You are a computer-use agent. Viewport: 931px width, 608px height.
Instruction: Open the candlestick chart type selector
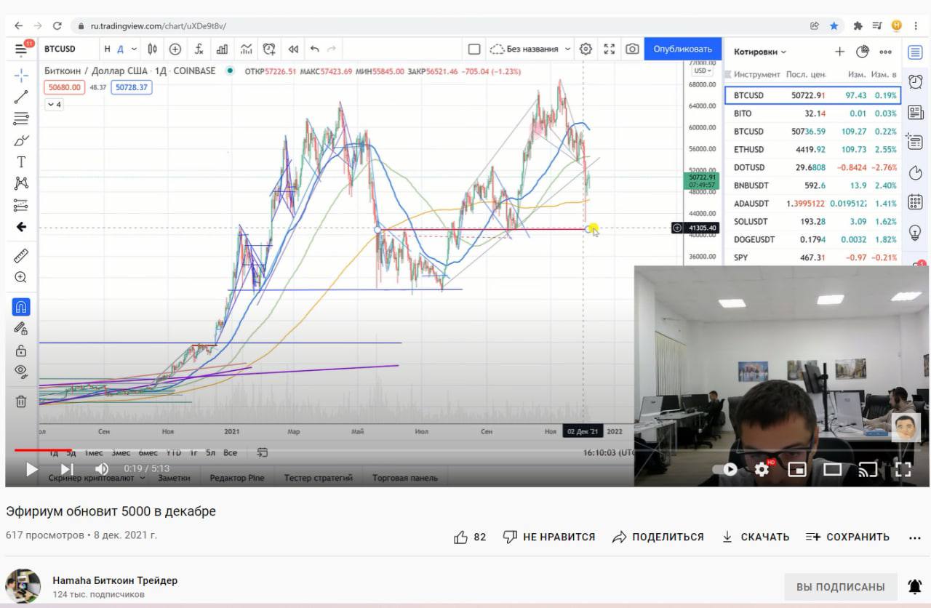pos(153,49)
